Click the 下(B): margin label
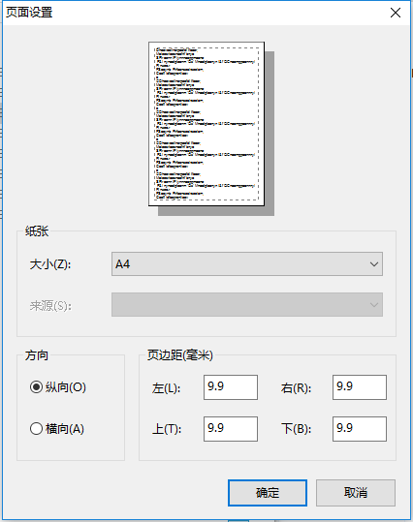 296,429
